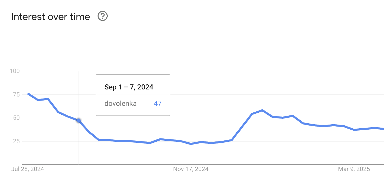This screenshot has width=384, height=192.
Task: Click the "Nov 17, 2024" axis date label
Action: tap(191, 169)
